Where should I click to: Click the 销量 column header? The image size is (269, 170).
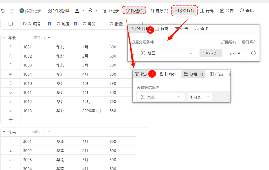122,24
